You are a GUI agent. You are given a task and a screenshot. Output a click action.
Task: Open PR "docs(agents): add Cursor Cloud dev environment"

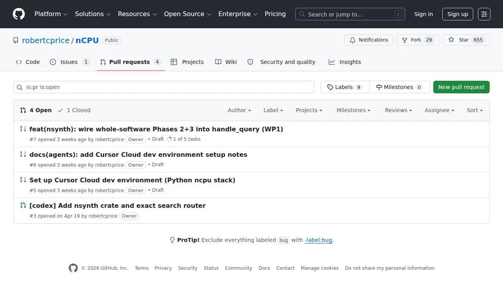point(138,154)
